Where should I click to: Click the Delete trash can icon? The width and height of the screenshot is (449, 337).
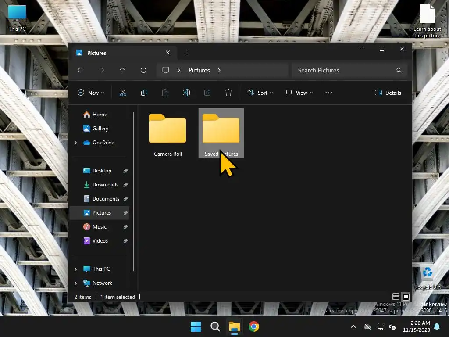coord(228,93)
